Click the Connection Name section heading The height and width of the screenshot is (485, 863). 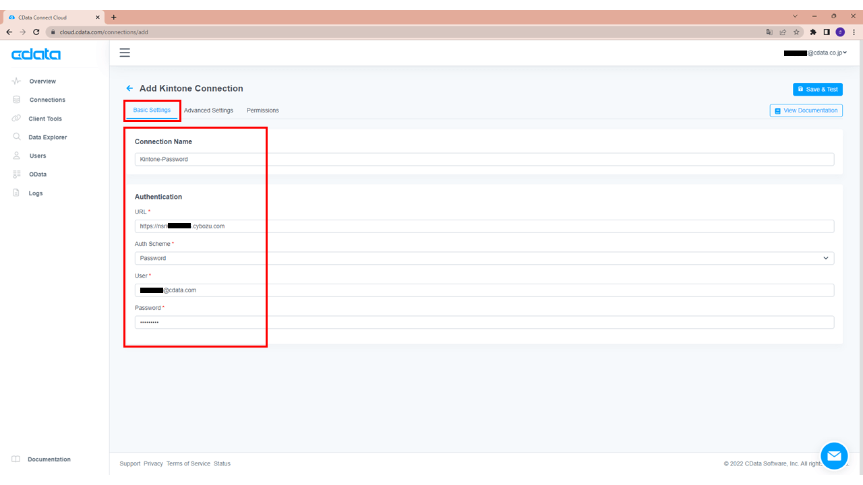(163, 141)
